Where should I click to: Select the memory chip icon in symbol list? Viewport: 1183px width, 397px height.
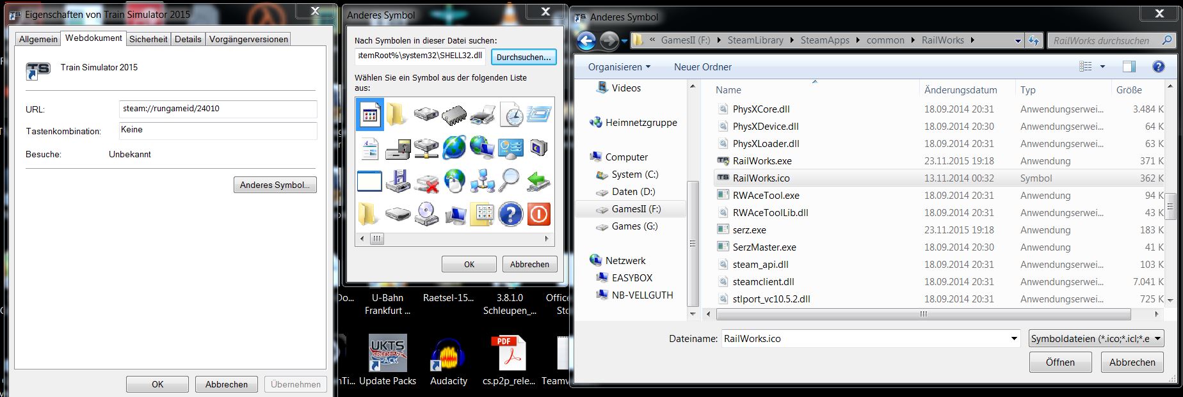(455, 115)
